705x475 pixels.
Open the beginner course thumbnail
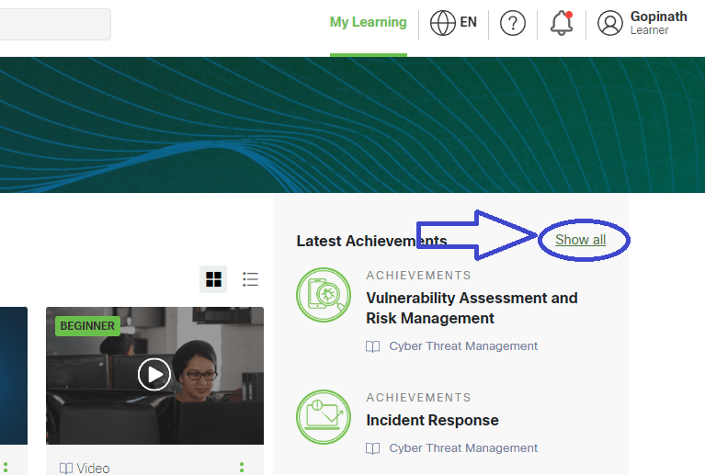(154, 376)
